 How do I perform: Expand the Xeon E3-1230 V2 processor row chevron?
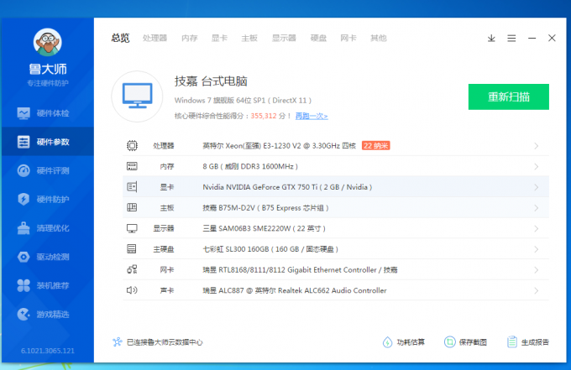[x=536, y=146]
